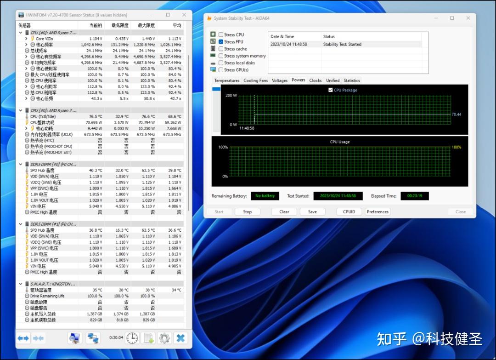Enable Stress cache checkbox
The image size is (496, 360).
coord(221,48)
